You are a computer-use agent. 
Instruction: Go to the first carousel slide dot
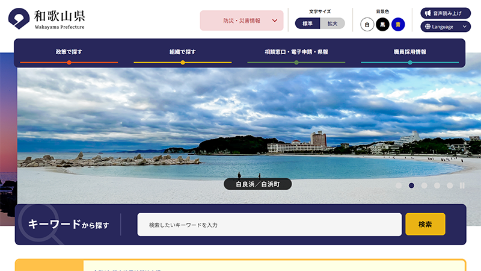pos(399,185)
